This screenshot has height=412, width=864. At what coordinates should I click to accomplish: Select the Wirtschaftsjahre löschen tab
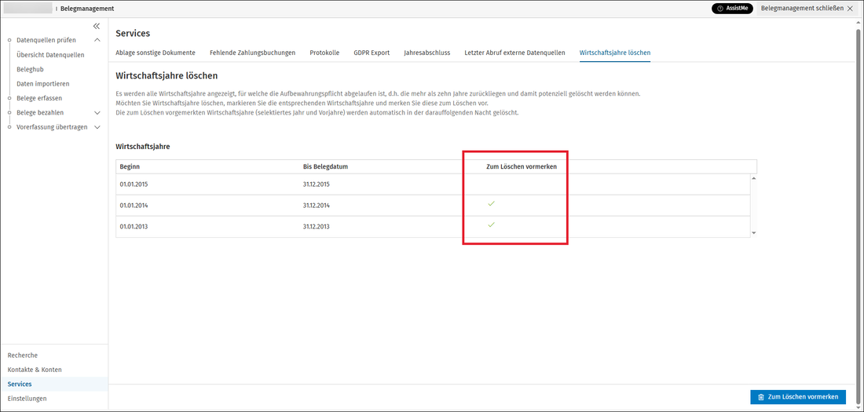[x=615, y=53]
